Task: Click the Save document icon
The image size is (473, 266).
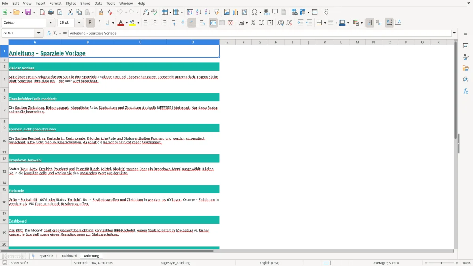Action: [28, 12]
